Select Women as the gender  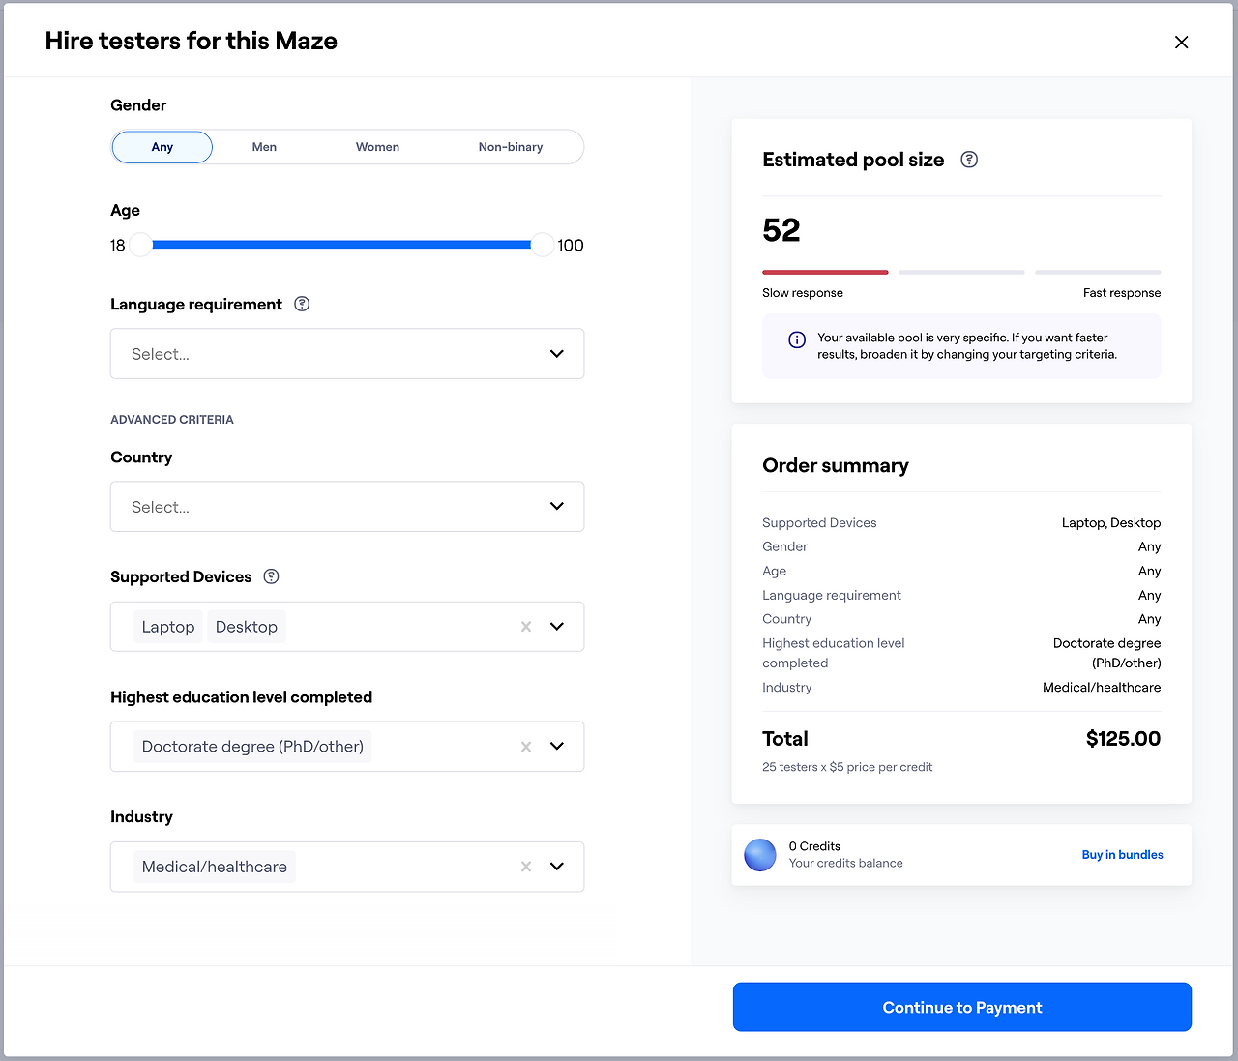pos(377,147)
